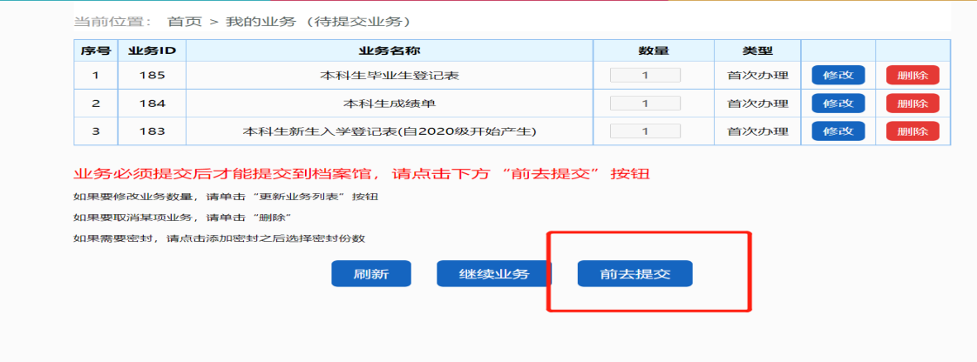Click the 本科生新生入学登记表 name cell
This screenshot has width=977, height=362.
tap(389, 132)
